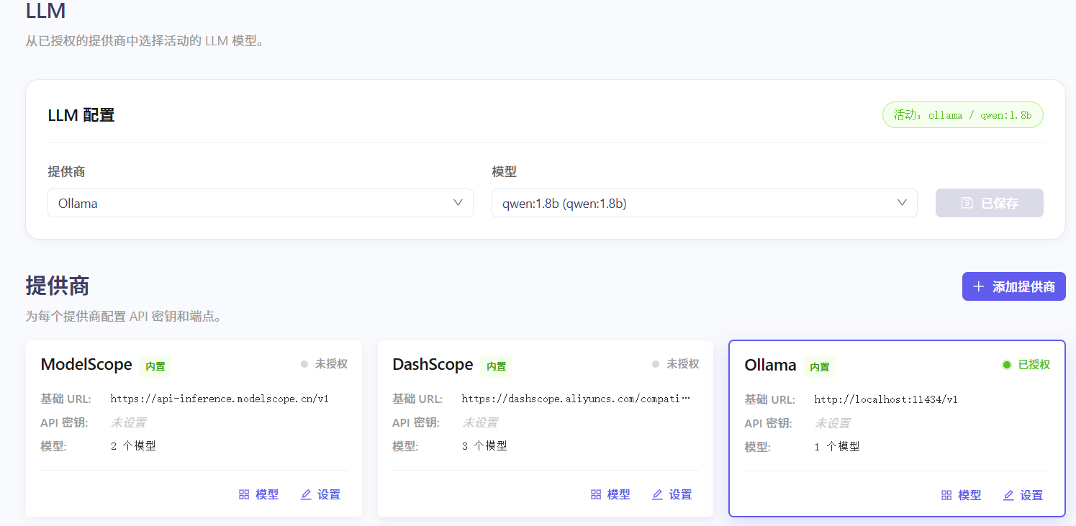Click the ModelScope 内置 tag
1076x526 pixels.
click(x=155, y=366)
